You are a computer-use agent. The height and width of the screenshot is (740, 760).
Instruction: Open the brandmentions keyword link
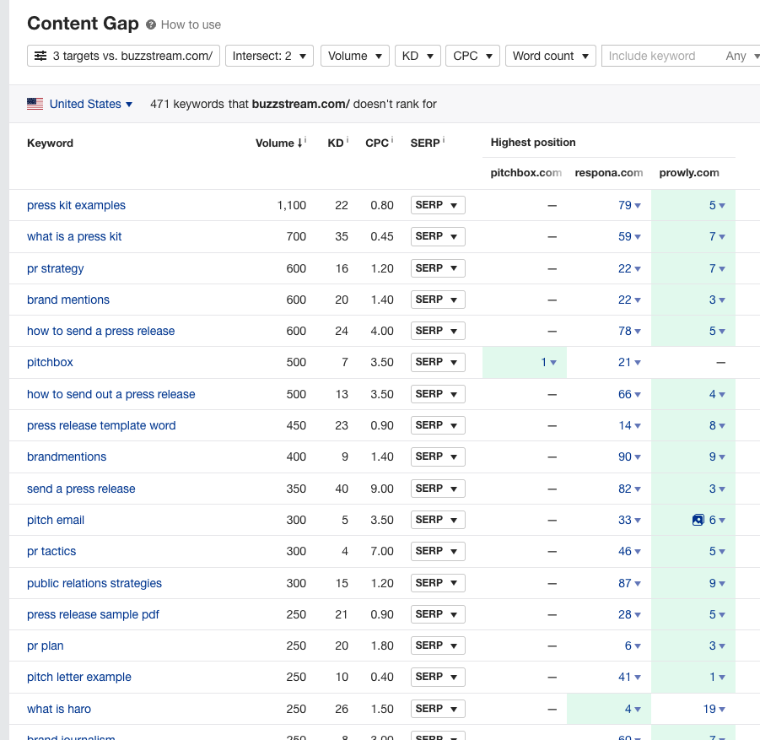[67, 456]
